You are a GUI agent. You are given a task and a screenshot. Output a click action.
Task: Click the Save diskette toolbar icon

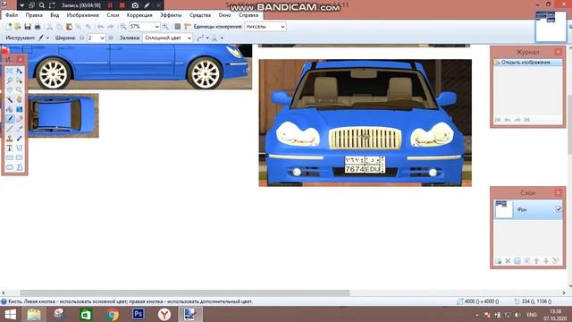28,27
